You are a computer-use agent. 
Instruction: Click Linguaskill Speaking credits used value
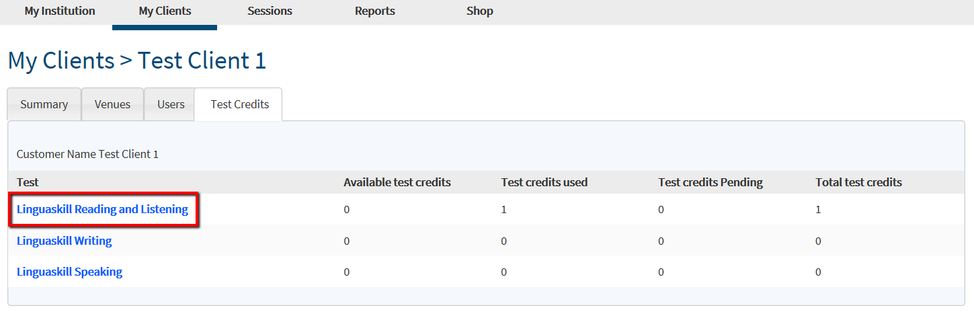click(504, 272)
